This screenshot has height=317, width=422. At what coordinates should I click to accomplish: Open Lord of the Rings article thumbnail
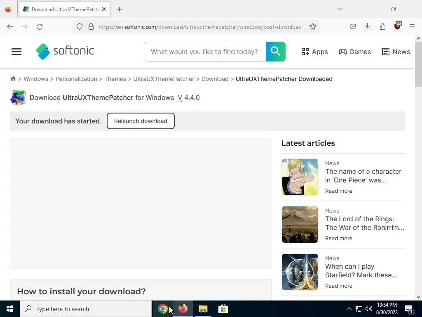click(x=300, y=225)
